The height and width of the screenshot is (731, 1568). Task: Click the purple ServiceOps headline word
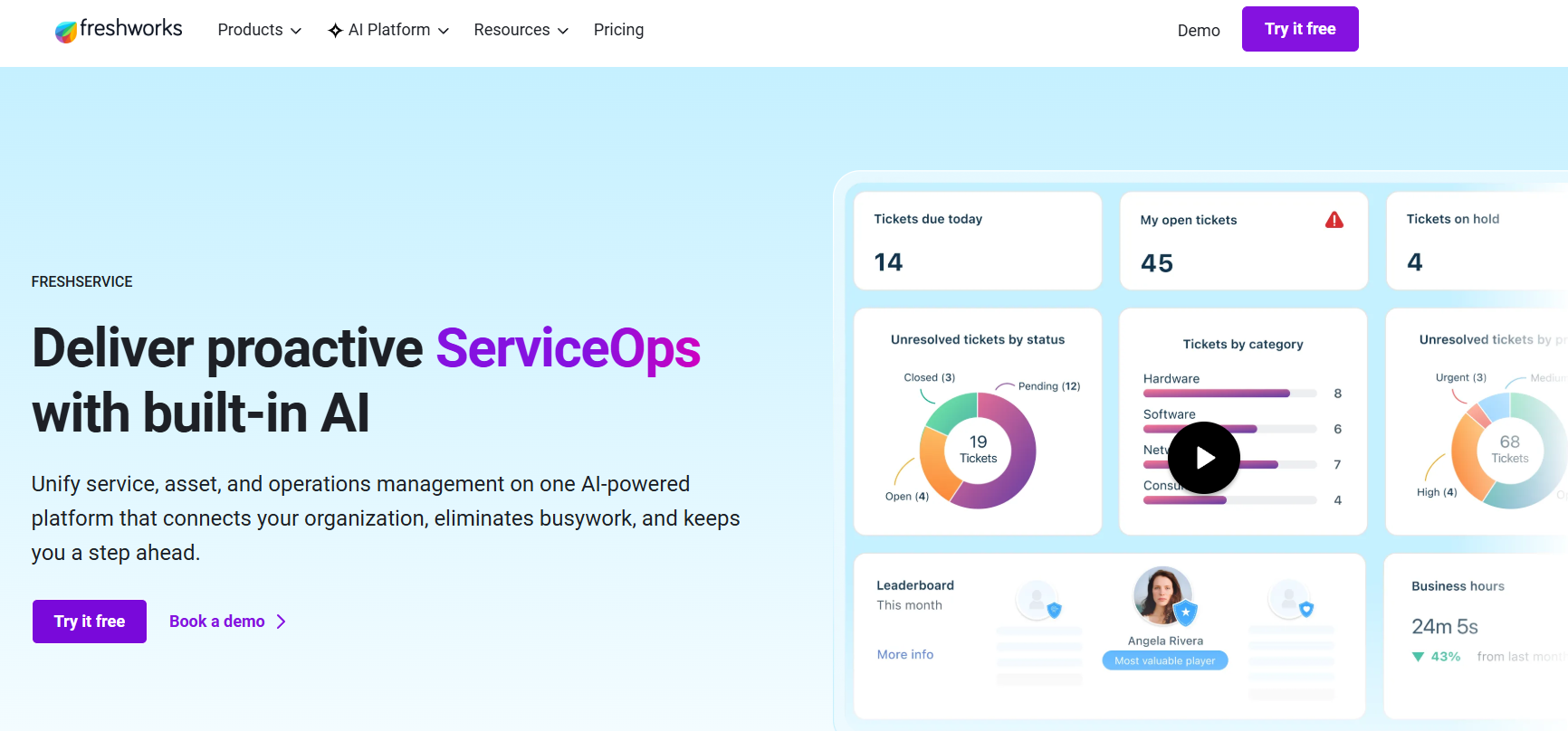(569, 348)
